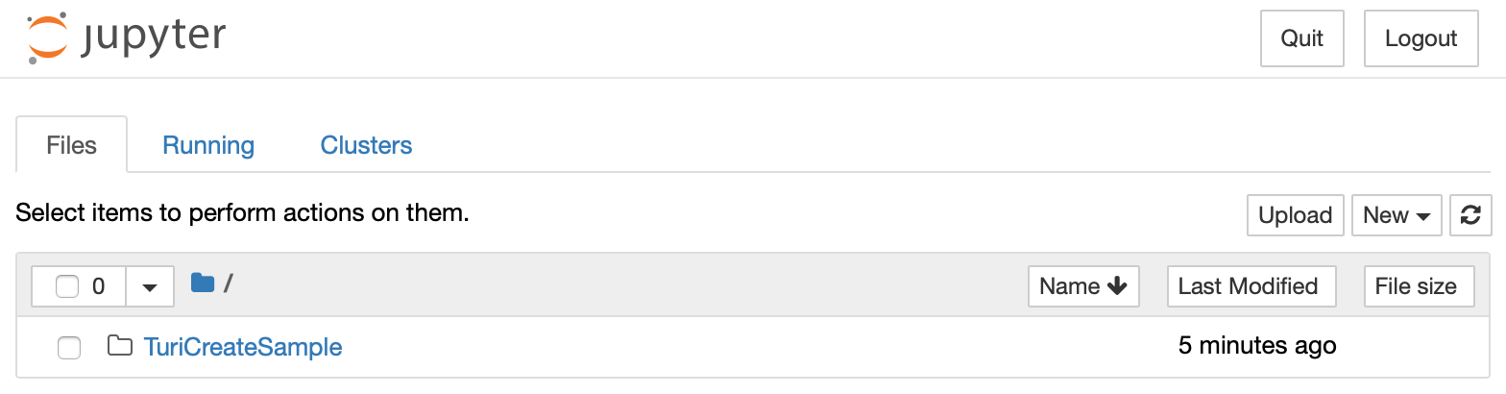This screenshot has width=1506, height=394.
Task: Sort files by Last Modified
Action: coord(1251,286)
